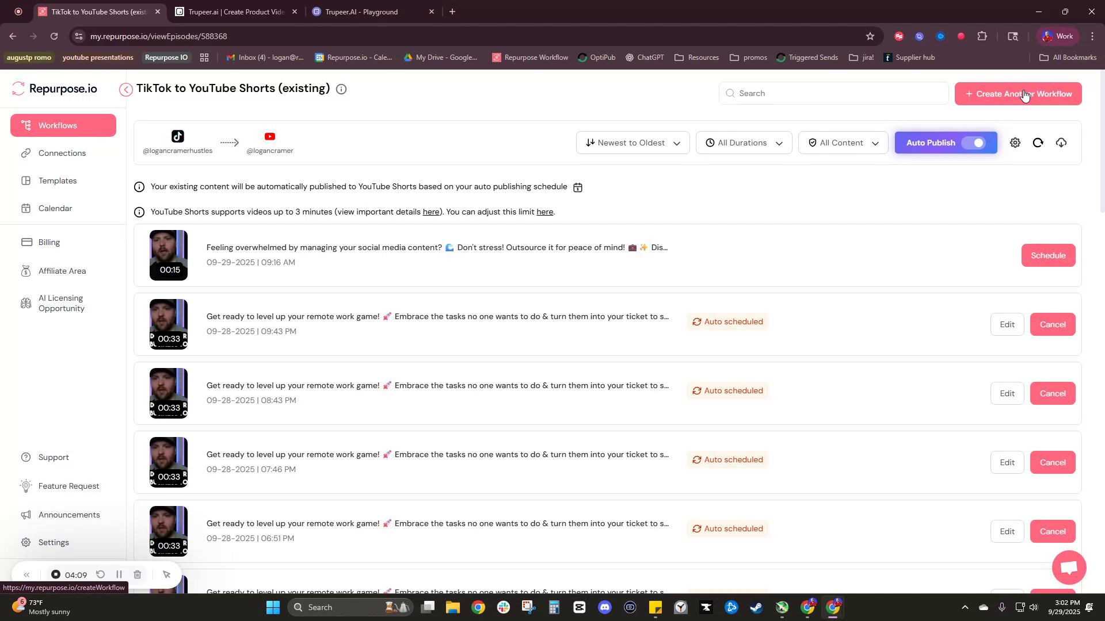
Task: Refresh the workflow using the circular arrow icon
Action: (x=1038, y=143)
